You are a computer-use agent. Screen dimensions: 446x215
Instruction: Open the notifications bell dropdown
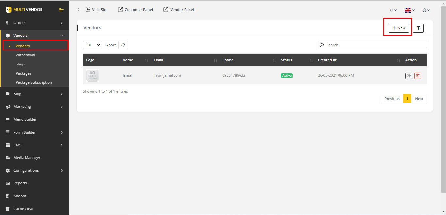point(393,10)
